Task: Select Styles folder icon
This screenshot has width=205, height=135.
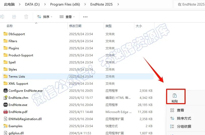Action: (6, 69)
